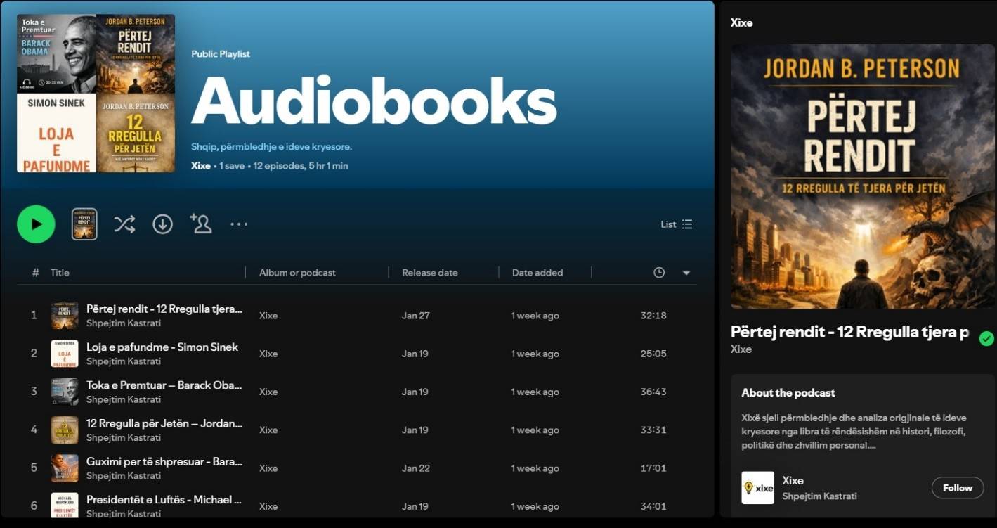
Task: Select the Loja e pafundme episode thumbnail
Action: (65, 354)
